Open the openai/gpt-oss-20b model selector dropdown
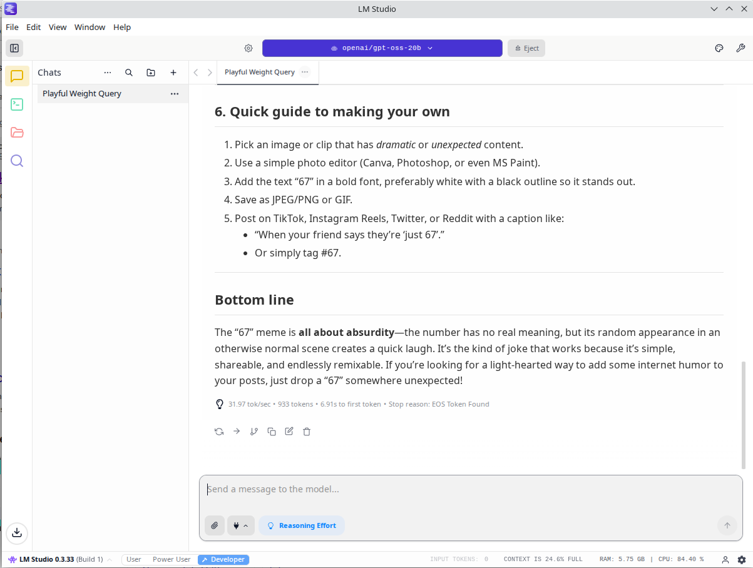Screen dimensions: 753x568 [x=382, y=48]
